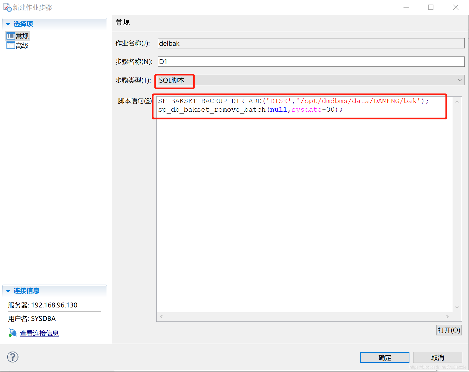Collapse the 选择项 section
Viewport: 469px width, 372px height.
(8, 24)
